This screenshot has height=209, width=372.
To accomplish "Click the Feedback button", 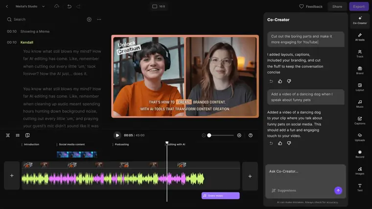I will click(x=311, y=7).
